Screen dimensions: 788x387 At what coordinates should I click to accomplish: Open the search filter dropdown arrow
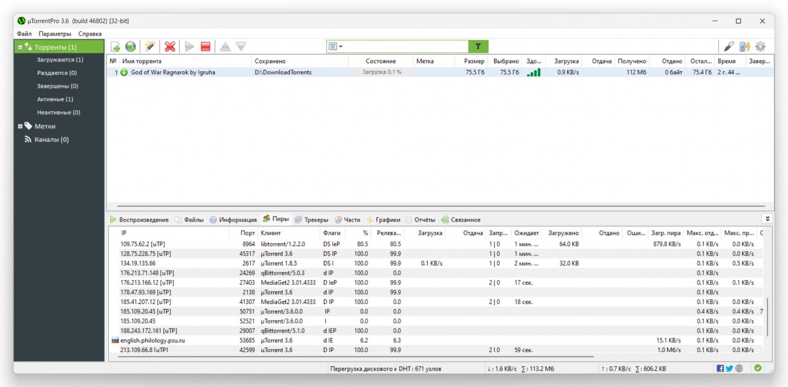coord(341,47)
